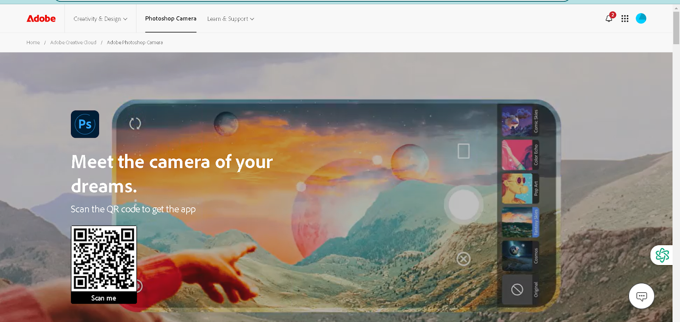Select the Fantasy Skies lens thumbnail
The width and height of the screenshot is (680, 322).
517,222
